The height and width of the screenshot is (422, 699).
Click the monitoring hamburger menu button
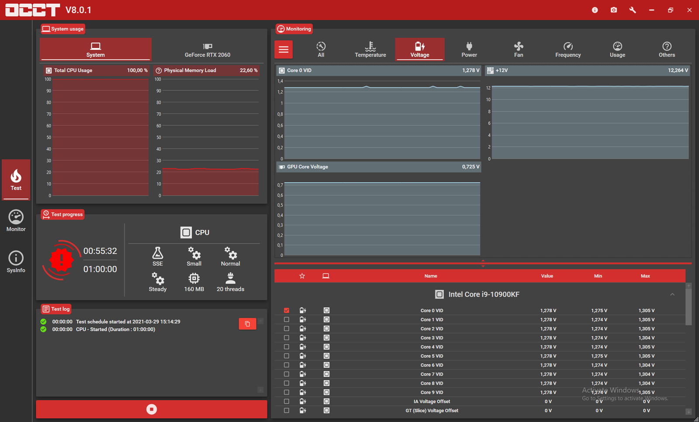pyautogui.click(x=284, y=49)
